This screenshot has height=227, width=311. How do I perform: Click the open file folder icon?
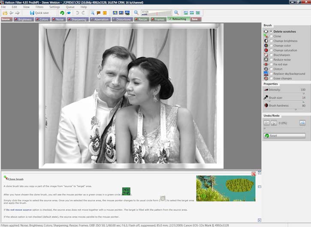(x=5, y=13)
